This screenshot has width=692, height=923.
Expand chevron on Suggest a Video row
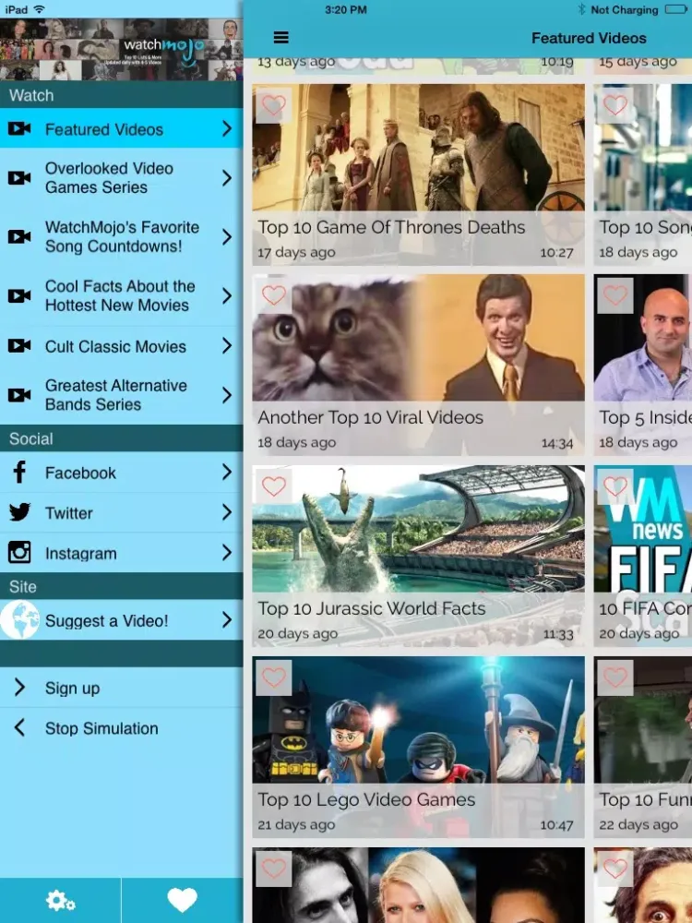click(x=227, y=619)
